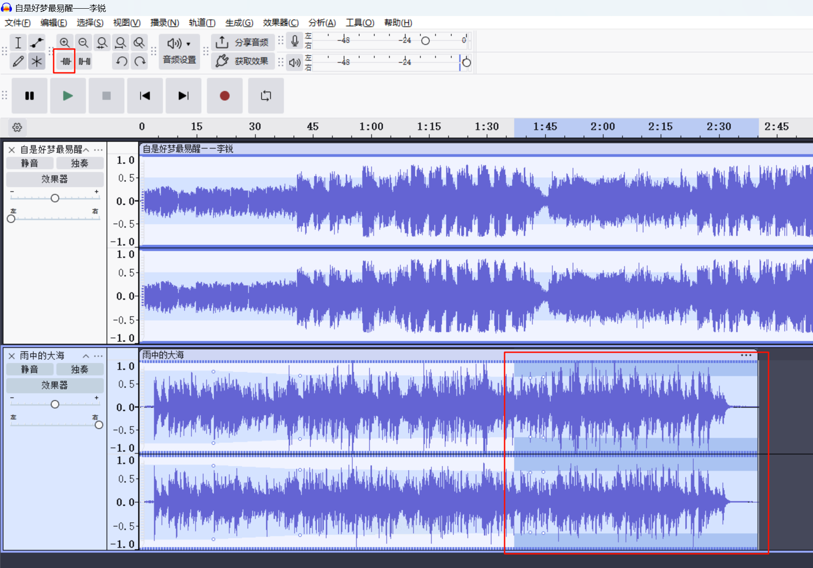Open the 音频设置 dropdown
813x568 pixels.
179,51
